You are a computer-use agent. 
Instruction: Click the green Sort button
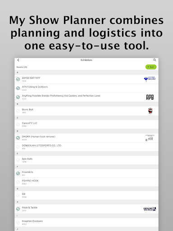click(151, 67)
